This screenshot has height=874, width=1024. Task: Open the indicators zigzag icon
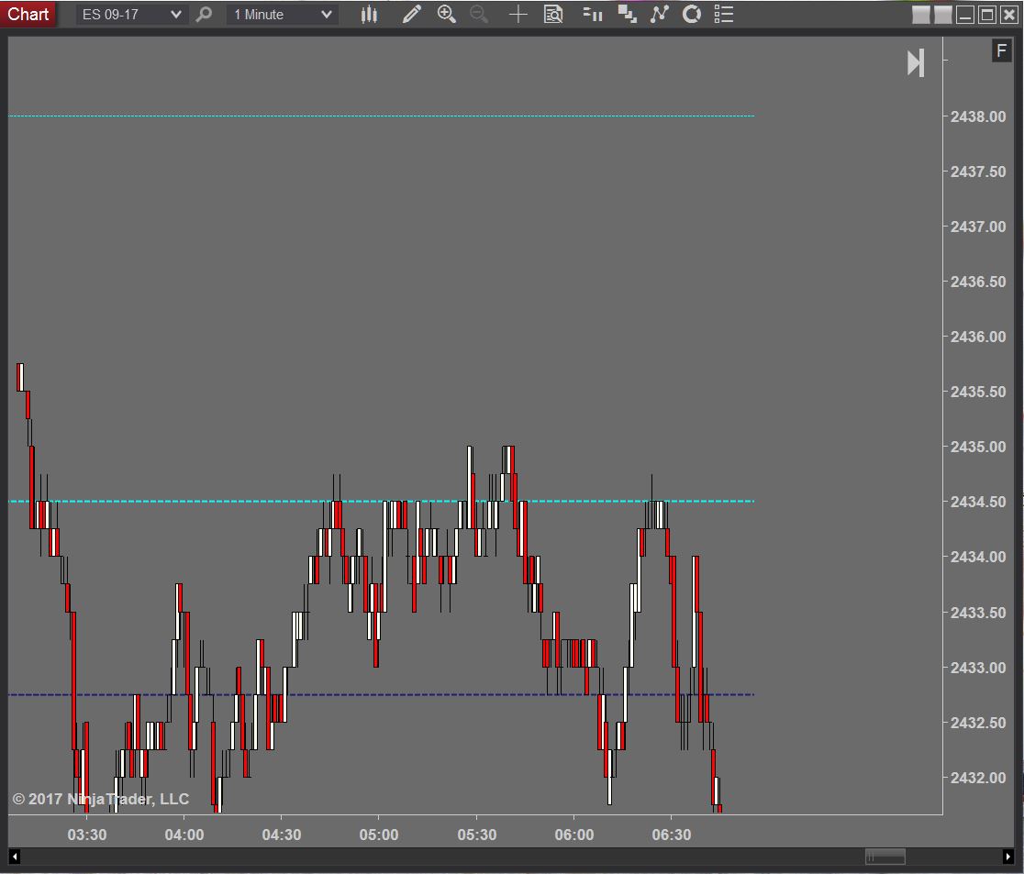660,15
